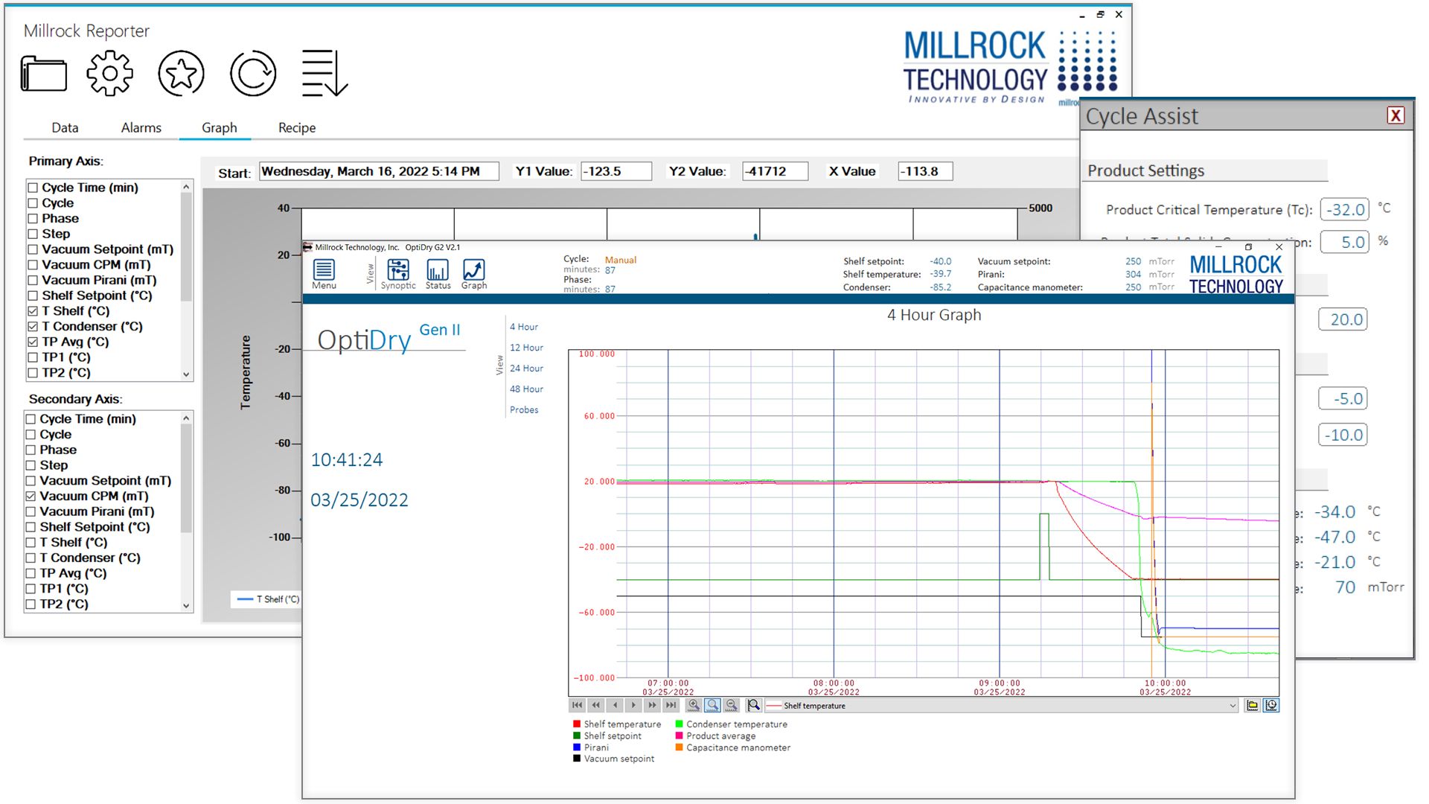Open the Status view icon
This screenshot has width=1429, height=804.
pos(438,274)
